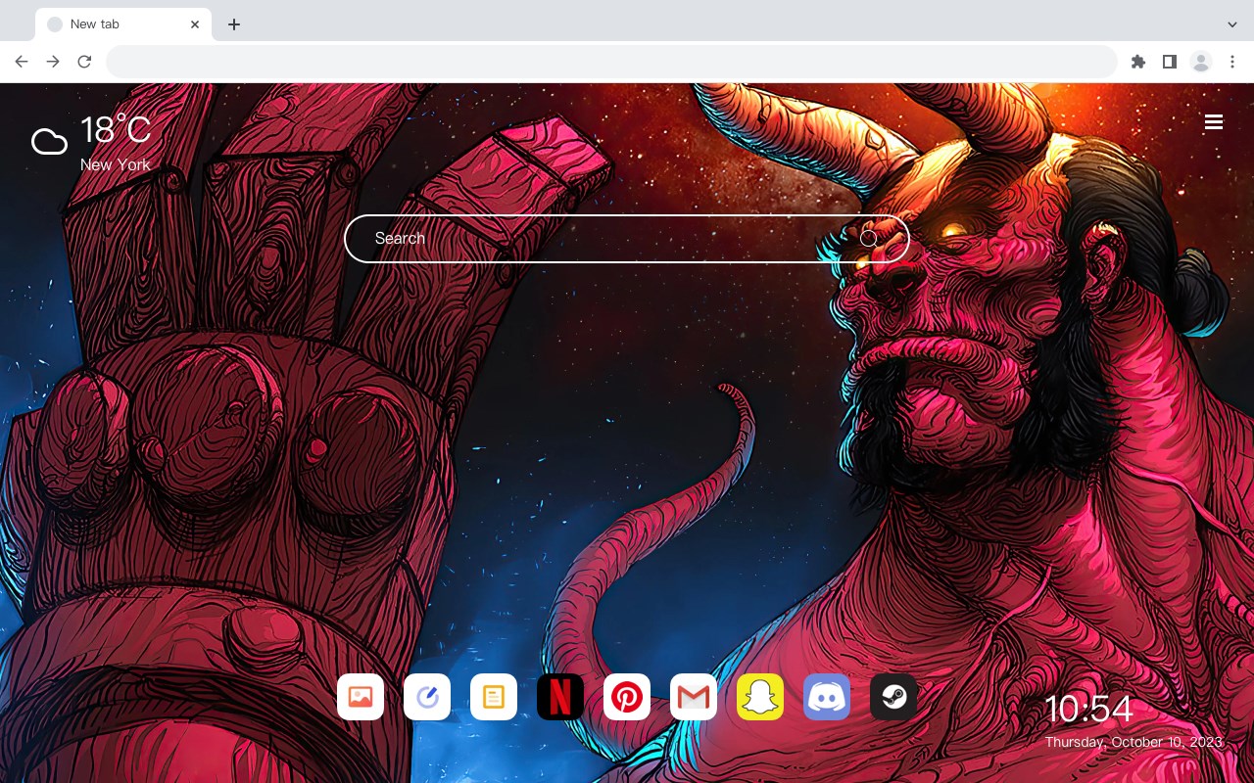The width and height of the screenshot is (1254, 783).
Task: Reload the current page
Action: click(x=84, y=62)
